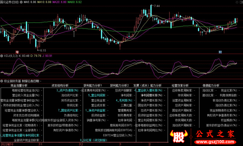Click 流动比率 item
The height and width of the screenshot is (146, 243).
click(x=208, y=90)
